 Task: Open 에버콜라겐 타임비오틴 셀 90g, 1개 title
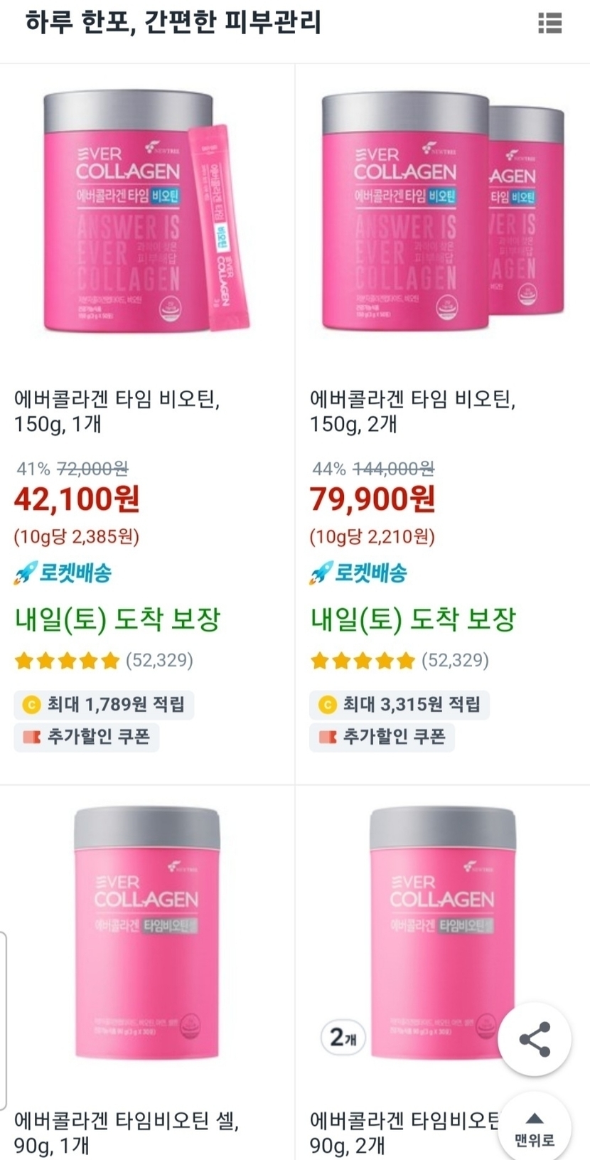(x=127, y=1134)
